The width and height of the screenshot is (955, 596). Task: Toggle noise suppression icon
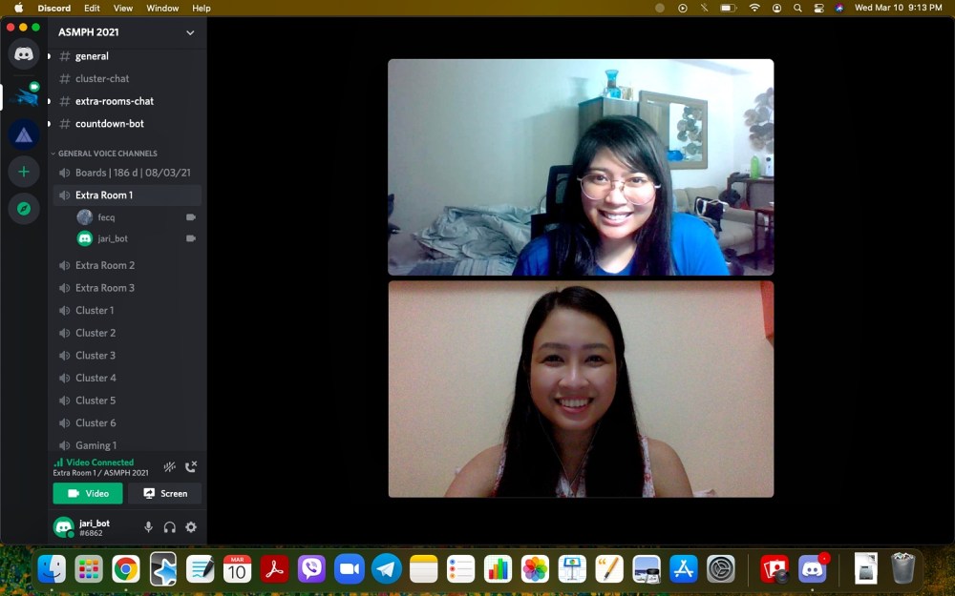(169, 467)
